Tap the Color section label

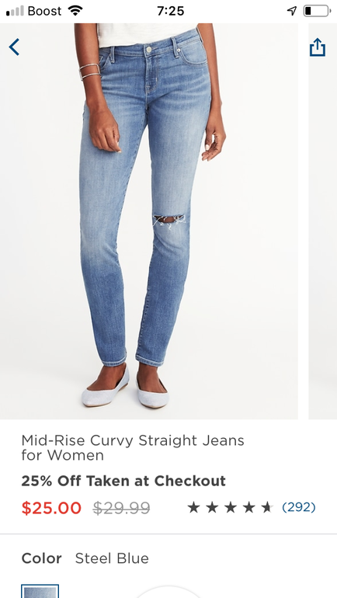[42, 558]
